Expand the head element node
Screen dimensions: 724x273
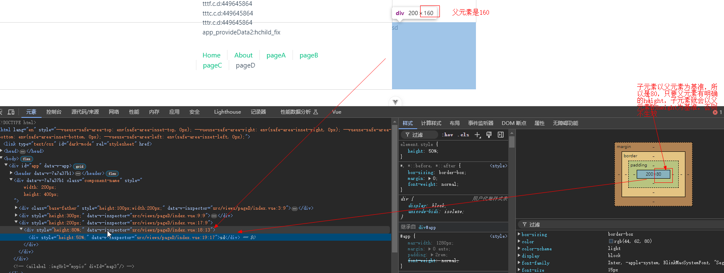point(2,151)
